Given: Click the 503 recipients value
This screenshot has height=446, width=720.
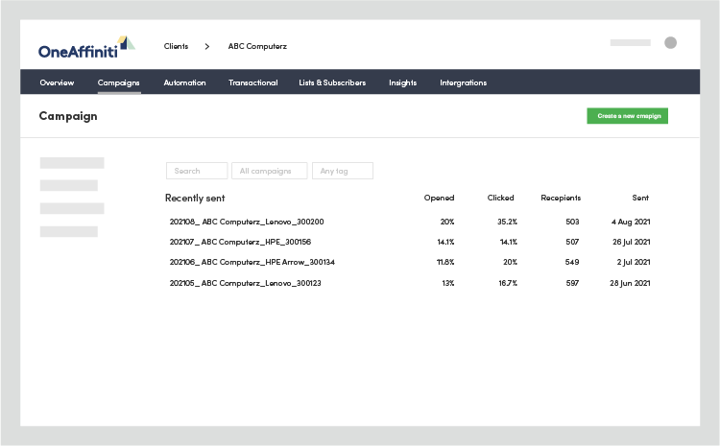Looking at the screenshot, I should [x=572, y=222].
